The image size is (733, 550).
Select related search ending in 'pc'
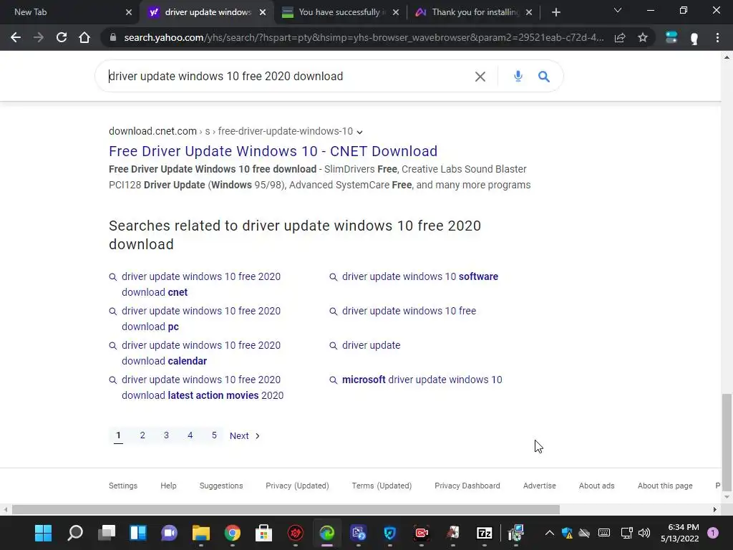coord(201,319)
